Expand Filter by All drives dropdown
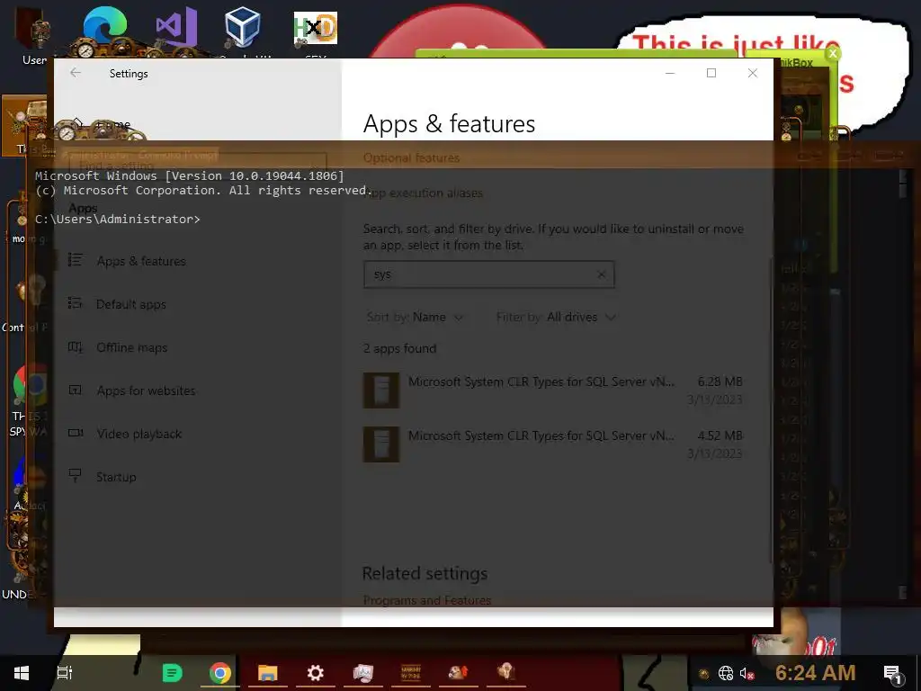 click(x=556, y=318)
